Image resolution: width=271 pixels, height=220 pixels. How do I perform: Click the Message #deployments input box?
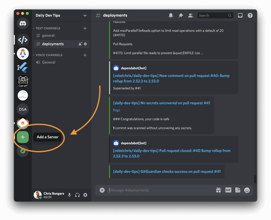pyautogui.click(x=161, y=190)
